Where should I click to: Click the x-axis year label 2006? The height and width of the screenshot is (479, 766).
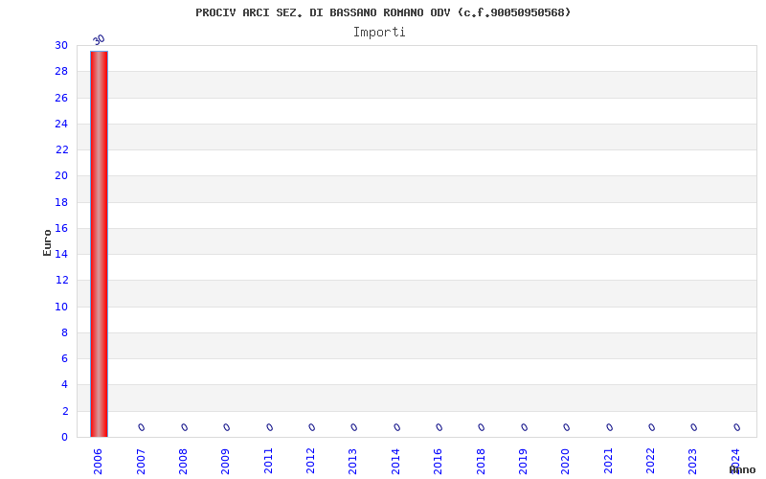coord(99,462)
